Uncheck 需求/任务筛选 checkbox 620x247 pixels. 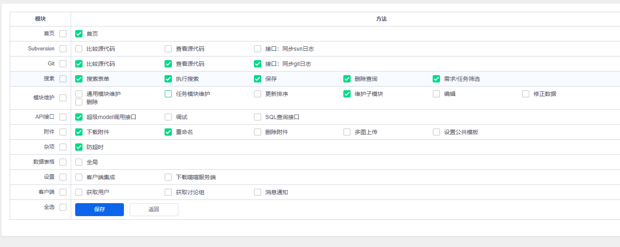pyautogui.click(x=436, y=79)
